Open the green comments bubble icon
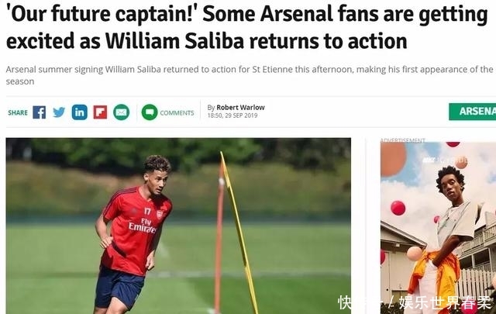 click(150, 112)
